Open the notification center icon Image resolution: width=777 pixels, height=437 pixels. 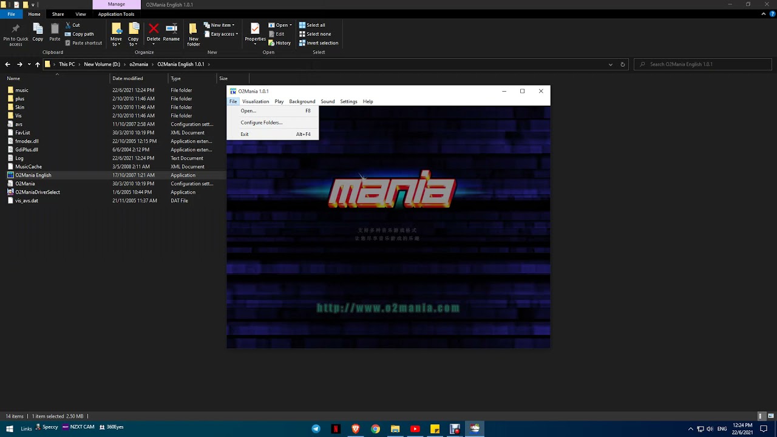pos(764,429)
